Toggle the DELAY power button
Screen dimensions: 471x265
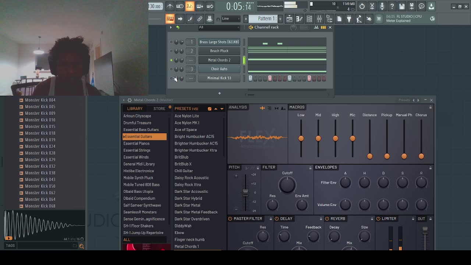(277, 219)
